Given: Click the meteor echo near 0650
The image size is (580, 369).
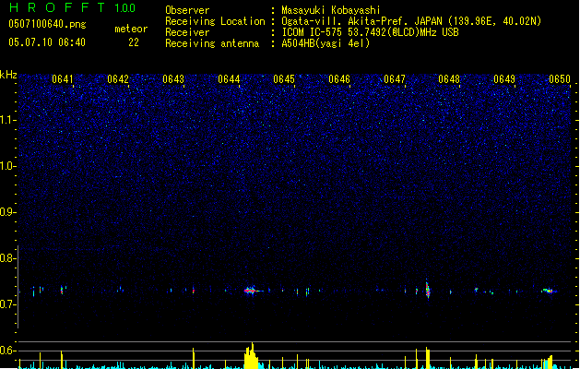Looking at the screenshot, I should (x=550, y=291).
